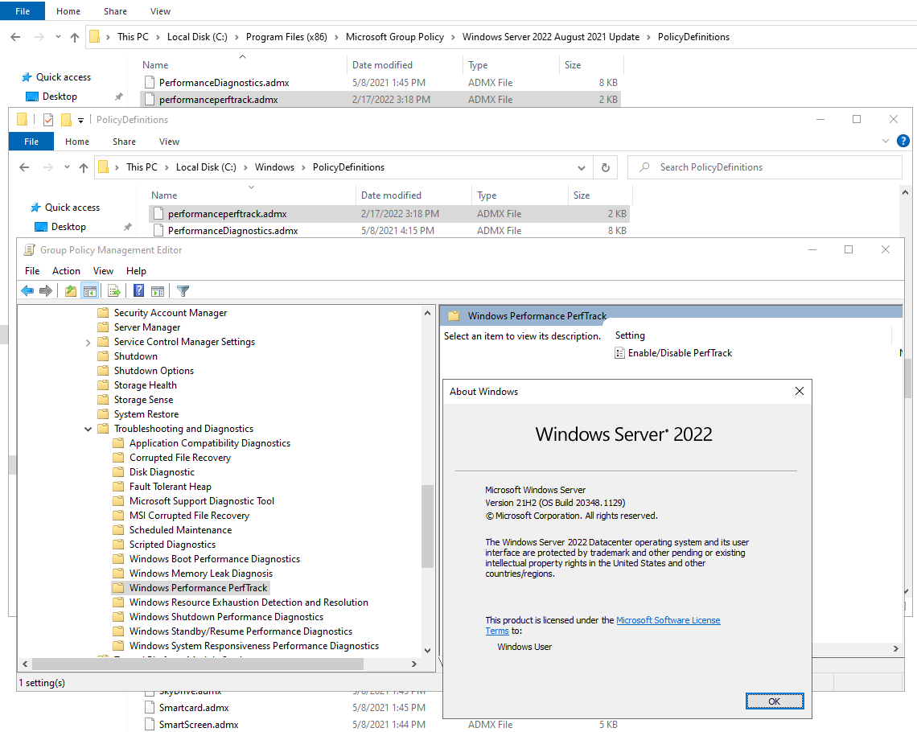
Task: Click the Back arrow in Group Policy Management Editor toolbar
Action: (27, 290)
